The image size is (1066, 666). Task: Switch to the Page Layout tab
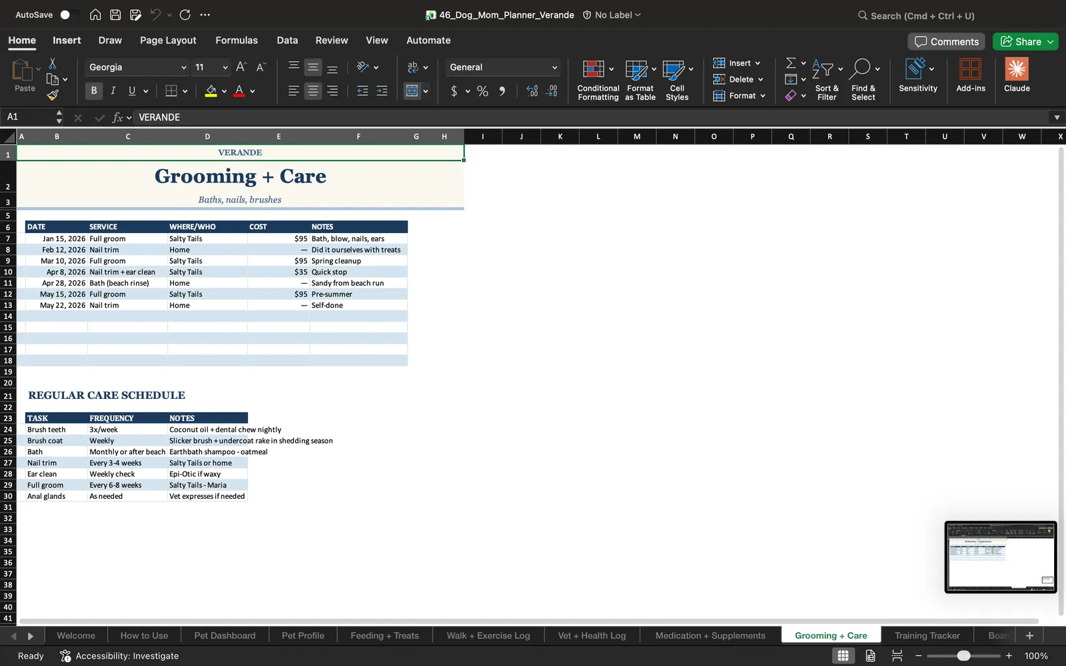click(168, 40)
